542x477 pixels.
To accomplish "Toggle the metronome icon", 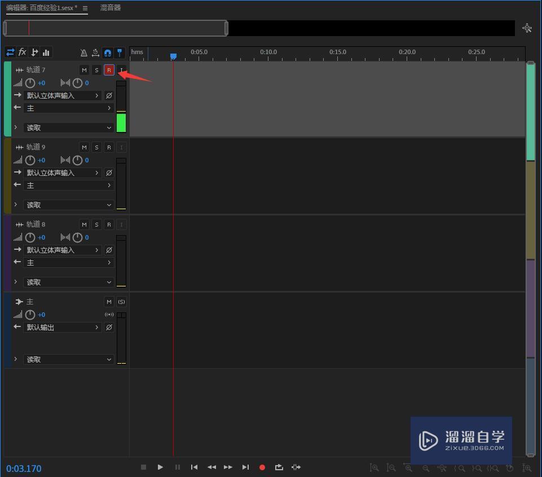I will 83,52.
